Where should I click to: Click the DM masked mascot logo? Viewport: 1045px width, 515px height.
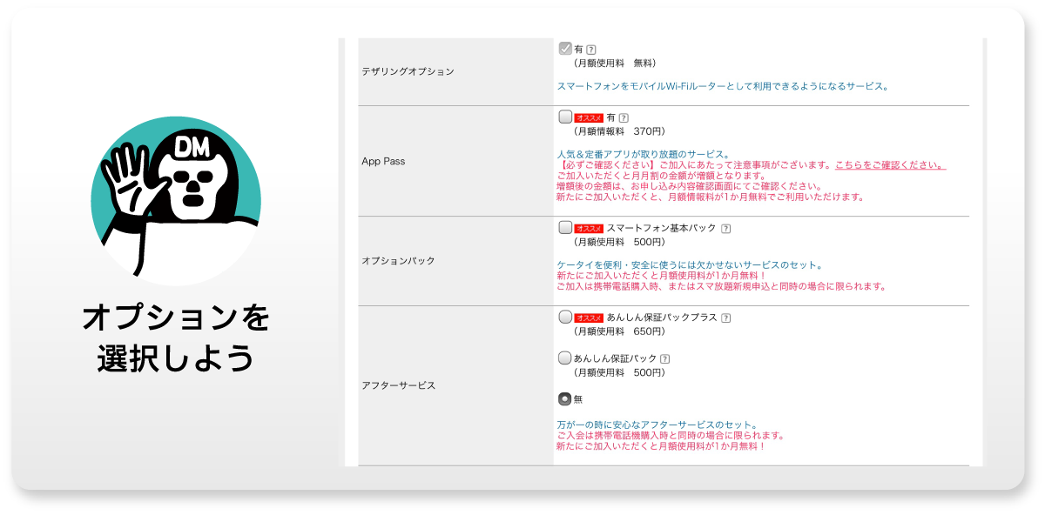[176, 200]
